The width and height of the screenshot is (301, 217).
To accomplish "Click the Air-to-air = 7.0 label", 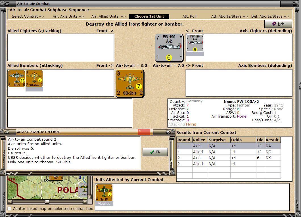I will (x=168, y=66).
